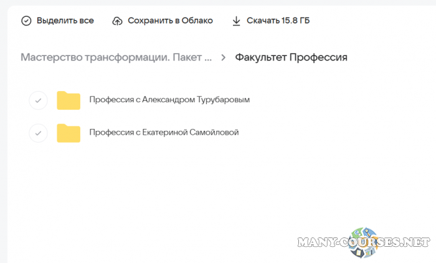436x263 pixels.
Task: Open the Александром Турубаровым folder icon
Action: [69, 100]
